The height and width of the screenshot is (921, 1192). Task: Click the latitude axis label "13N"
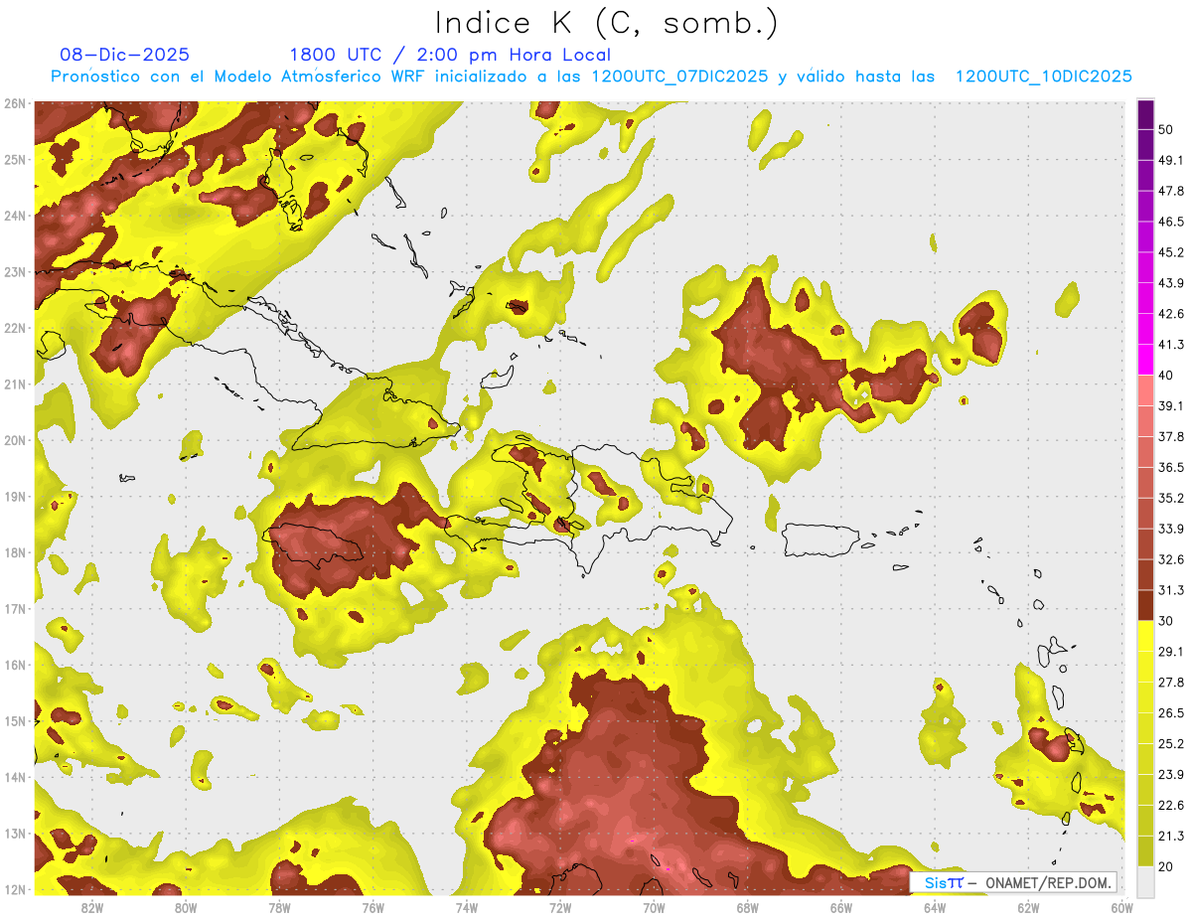coord(15,834)
